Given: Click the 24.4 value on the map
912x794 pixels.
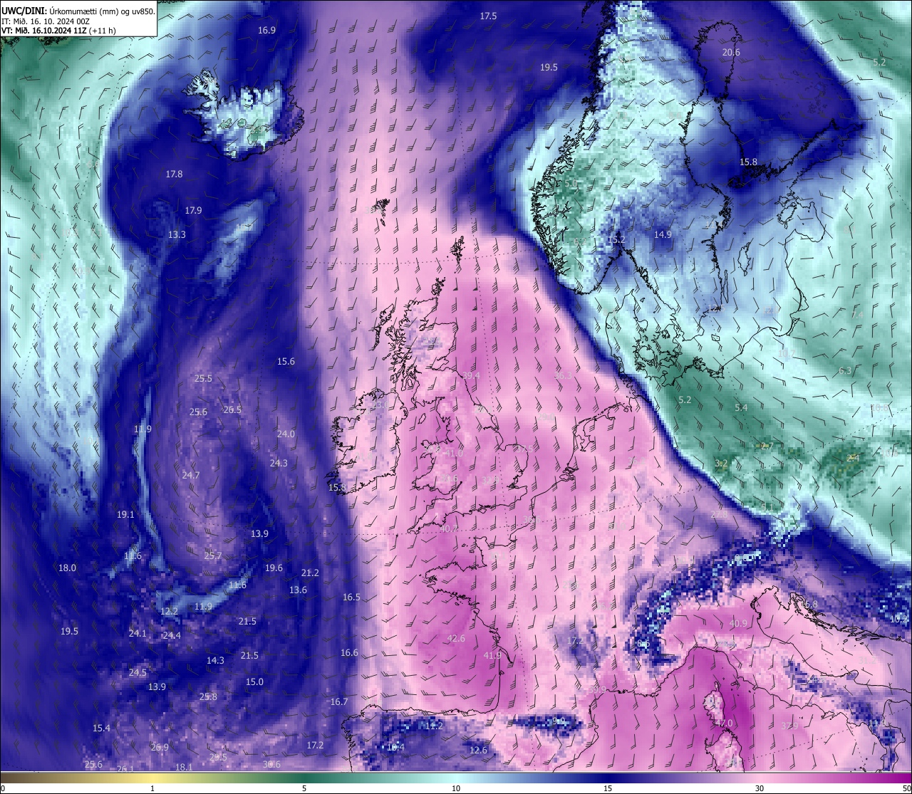Looking at the screenshot, I should pos(172,636).
